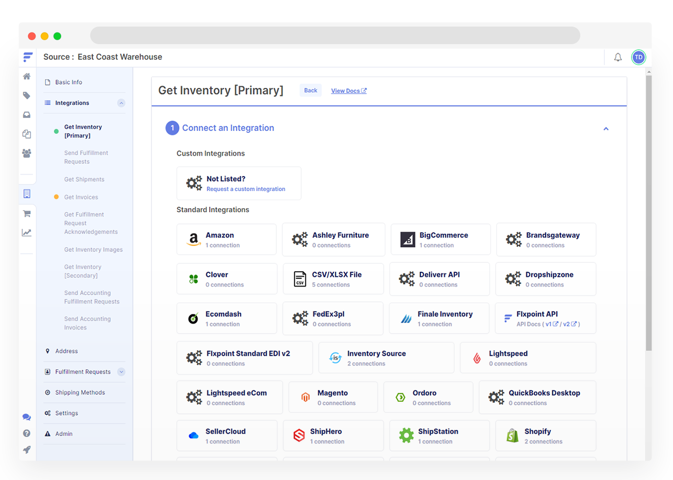
Task: Open the help question mark icon
Action: click(x=27, y=433)
